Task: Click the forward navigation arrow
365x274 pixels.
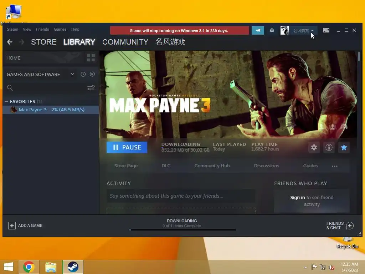Action: [21, 42]
